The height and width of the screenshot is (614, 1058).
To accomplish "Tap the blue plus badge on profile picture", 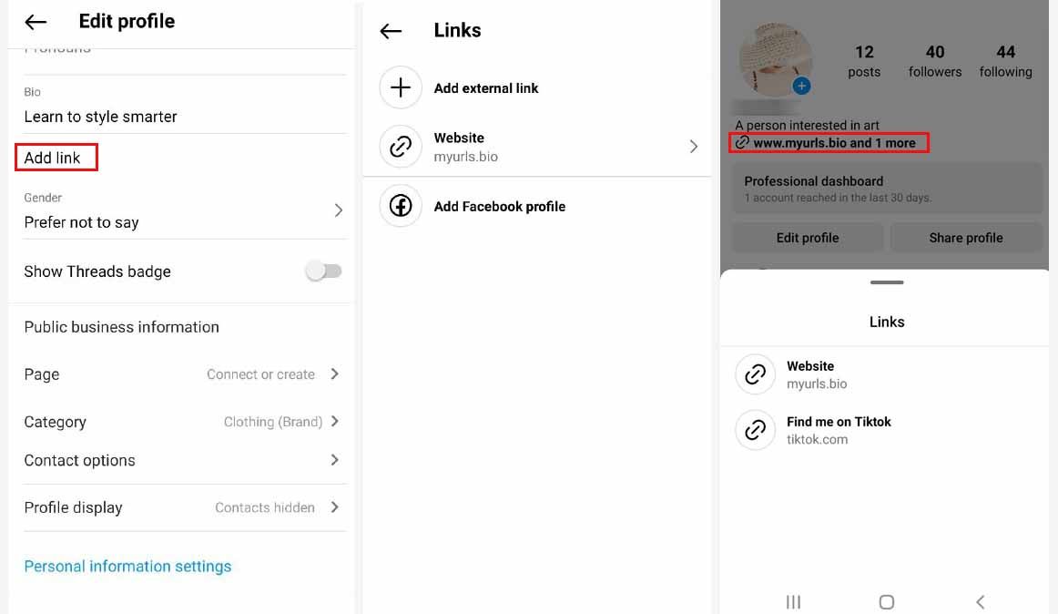I will click(x=802, y=85).
